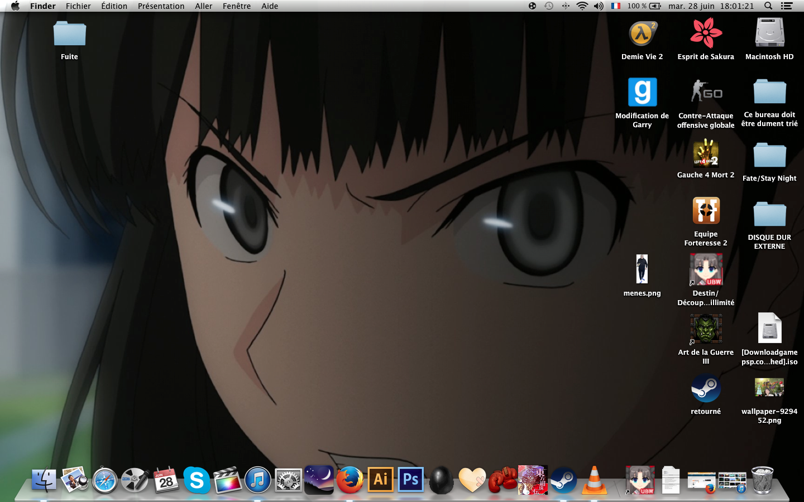Screen dimensions: 804x502
Task: Open Notification Center list icon
Action: (787, 6)
